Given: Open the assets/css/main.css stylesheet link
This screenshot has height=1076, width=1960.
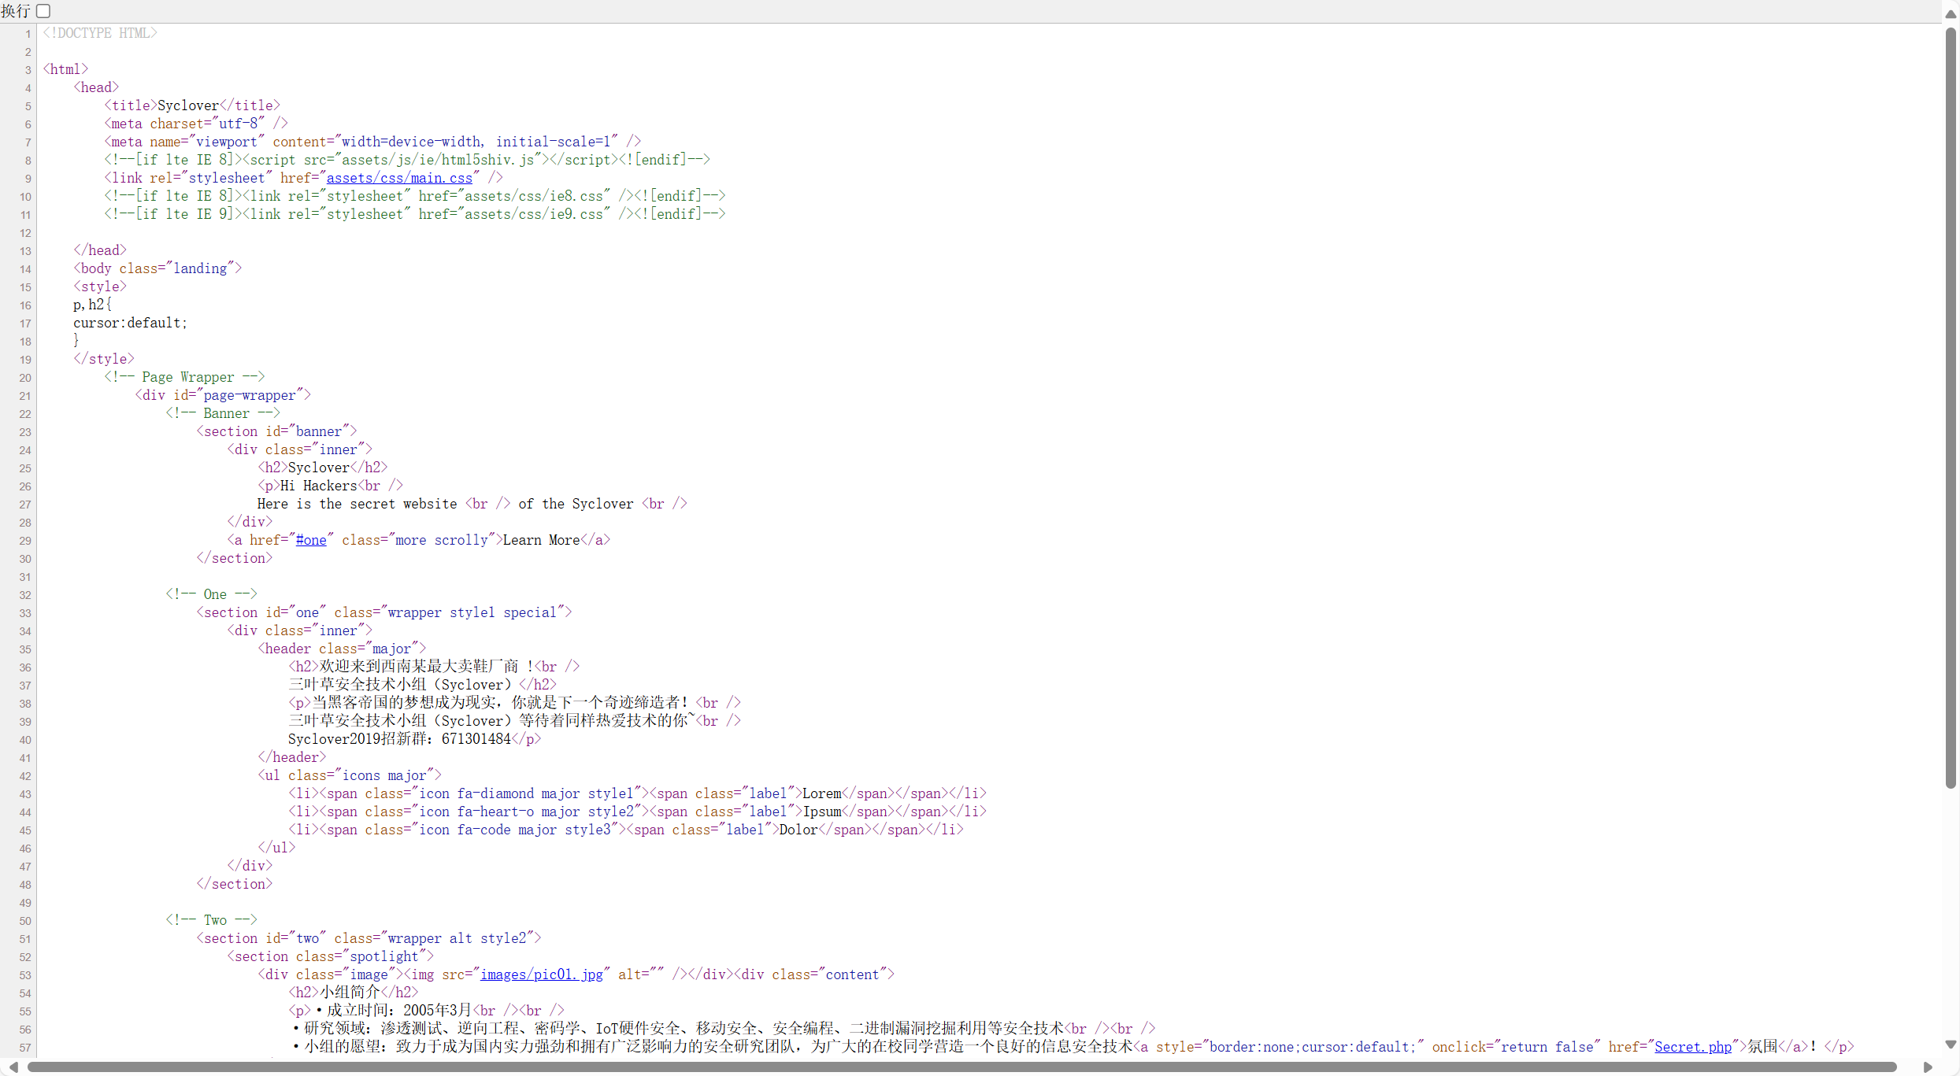Looking at the screenshot, I should (x=399, y=179).
